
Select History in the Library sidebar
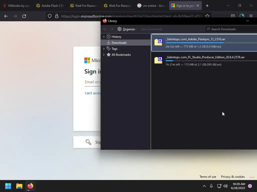[x=116, y=37]
